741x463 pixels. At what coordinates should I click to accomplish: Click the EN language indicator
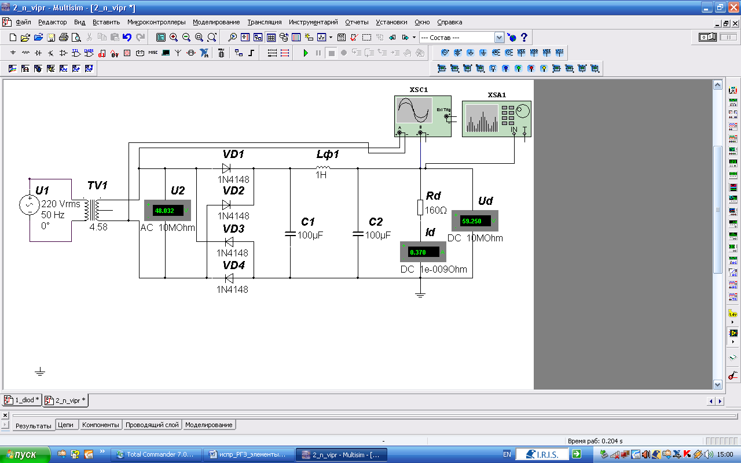[507, 455]
